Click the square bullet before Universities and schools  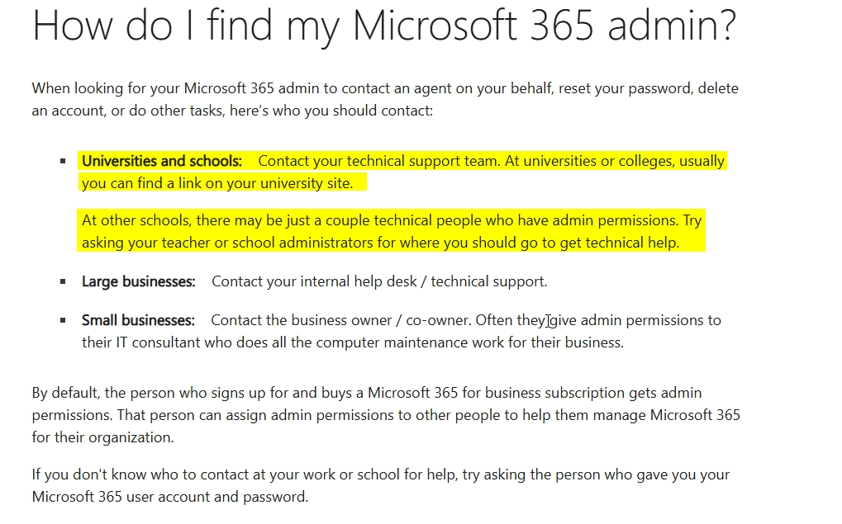64,161
